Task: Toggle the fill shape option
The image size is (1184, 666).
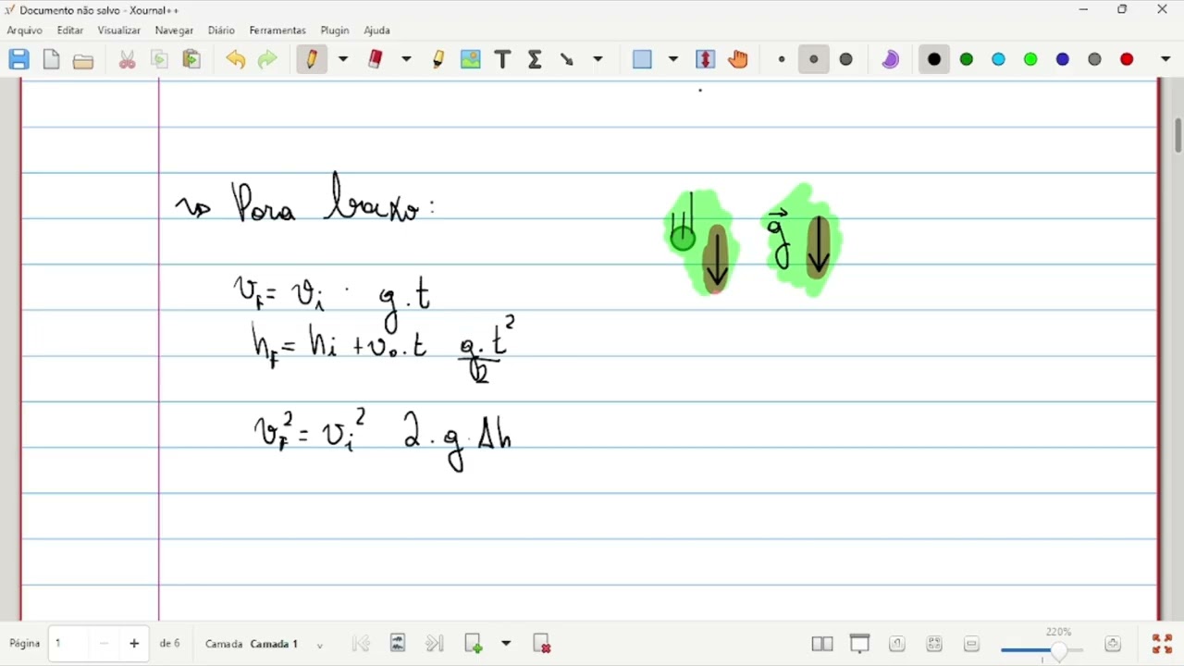Action: point(891,59)
